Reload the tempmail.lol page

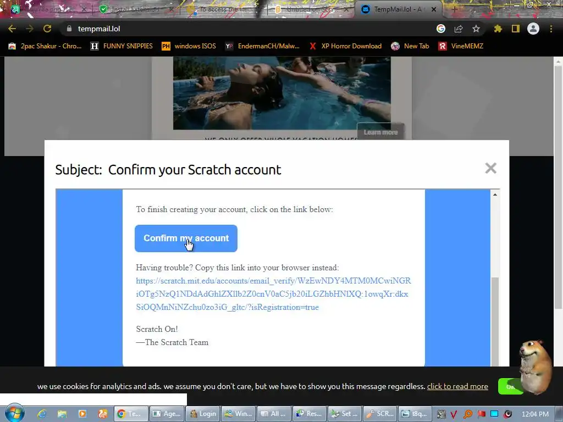[x=47, y=29]
